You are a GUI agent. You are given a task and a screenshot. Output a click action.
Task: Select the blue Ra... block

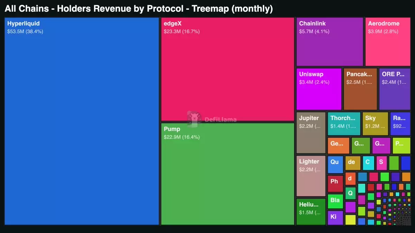pos(400,124)
